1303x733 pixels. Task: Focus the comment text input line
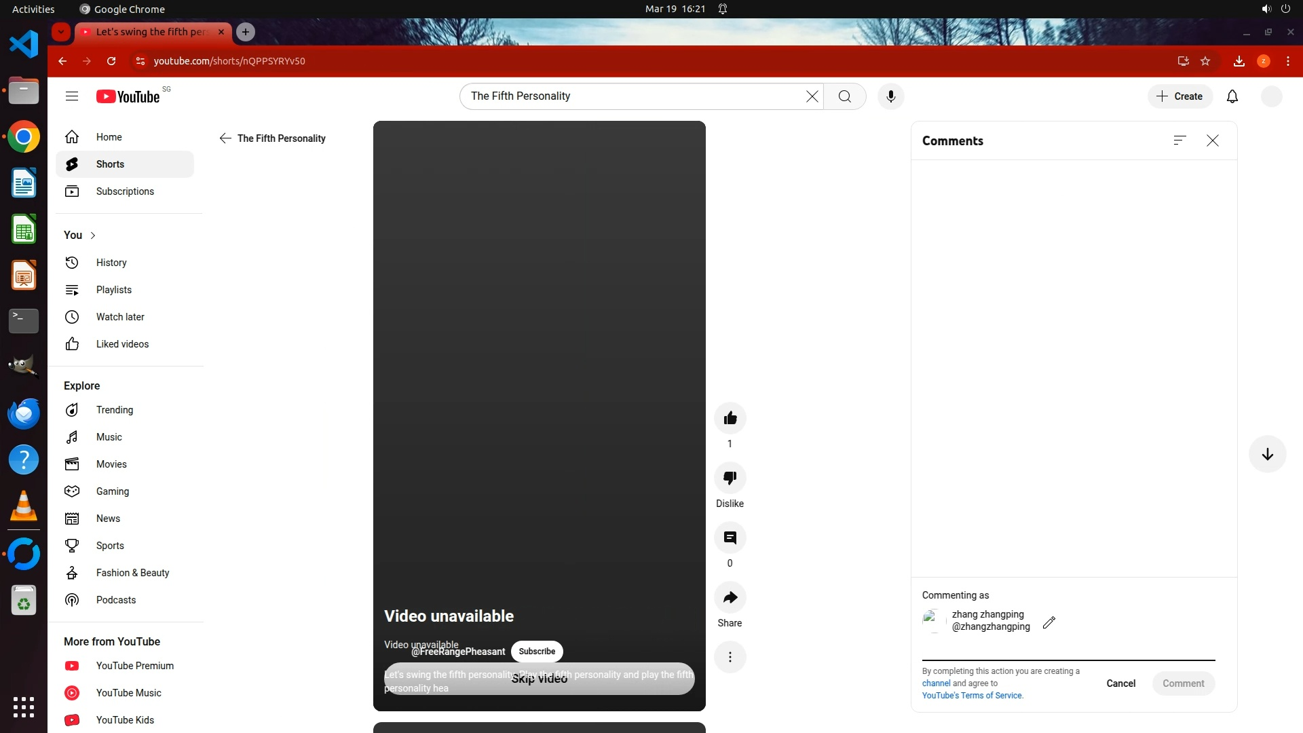(x=1068, y=652)
